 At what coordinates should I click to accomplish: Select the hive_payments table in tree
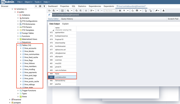pos(31,72)
